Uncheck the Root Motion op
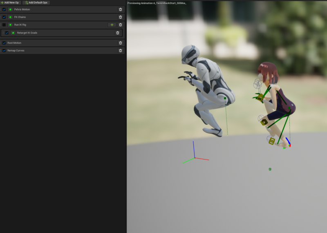The width and height of the screenshot is (327, 233). click(x=4, y=43)
